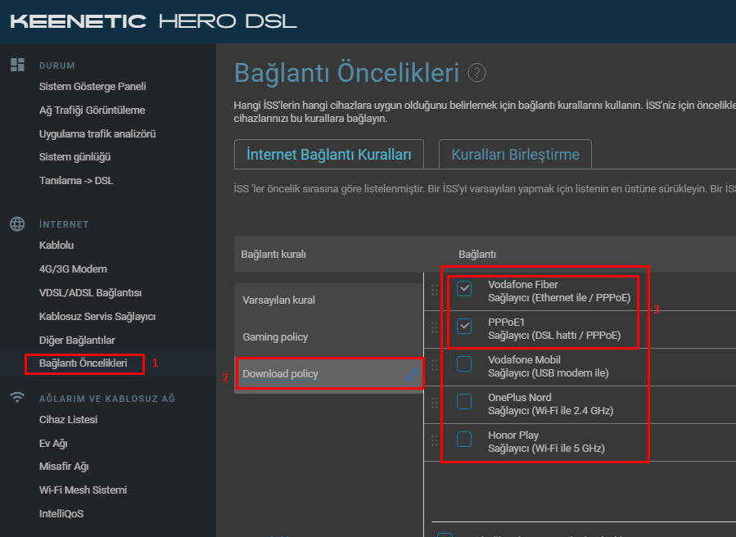Click the drag handle beside Vodafone Mobil

click(434, 365)
